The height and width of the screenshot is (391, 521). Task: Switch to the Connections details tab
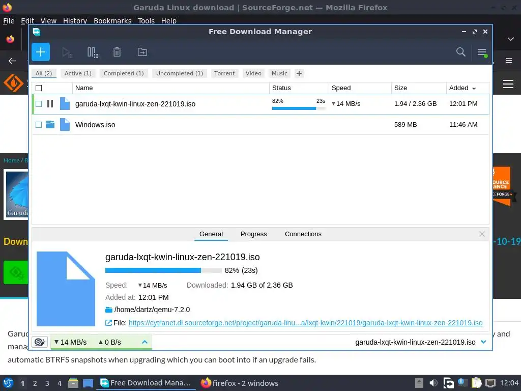[x=303, y=234]
